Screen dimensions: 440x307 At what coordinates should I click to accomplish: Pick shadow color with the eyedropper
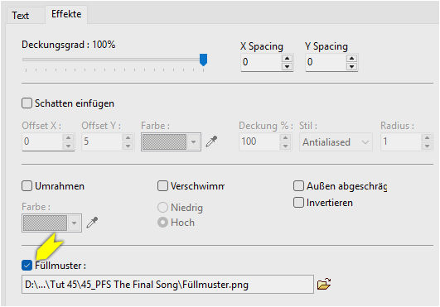[x=211, y=142]
